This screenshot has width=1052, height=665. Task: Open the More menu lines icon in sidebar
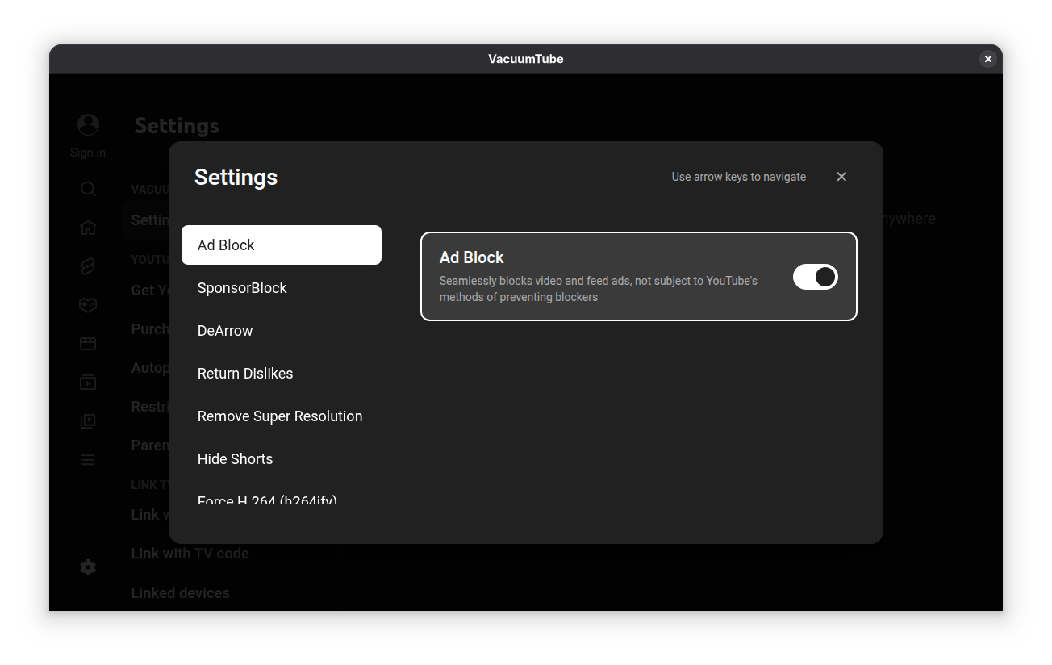tap(88, 460)
